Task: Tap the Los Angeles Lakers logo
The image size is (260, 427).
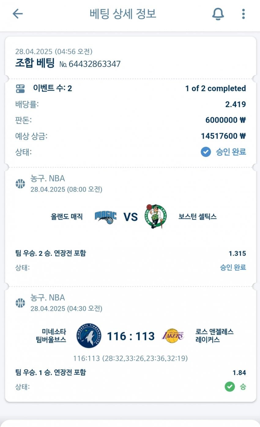Action: [173, 336]
